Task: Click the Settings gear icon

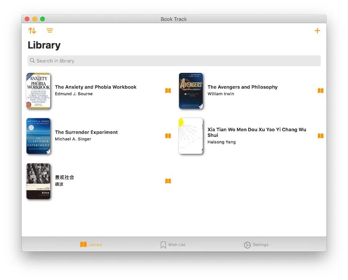Action: 247,245
